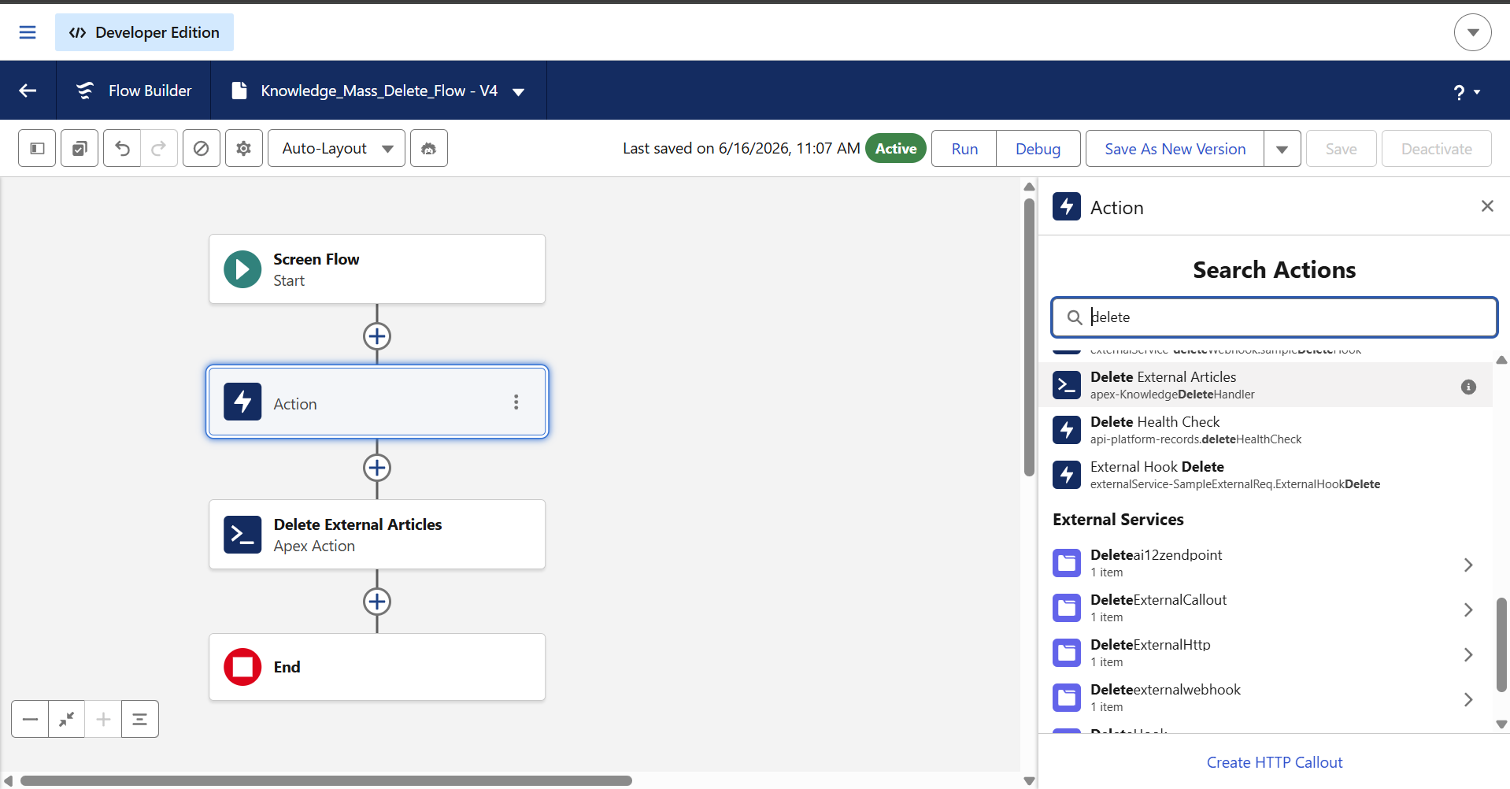Screen dimensions: 1510x789
Task: Click the action results list scrollbar
Action: [x=1501, y=644]
